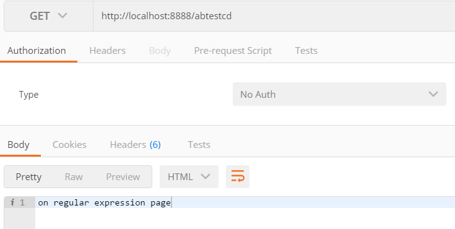Click the info icon beside line 1
455x229 pixels.
click(x=12, y=202)
